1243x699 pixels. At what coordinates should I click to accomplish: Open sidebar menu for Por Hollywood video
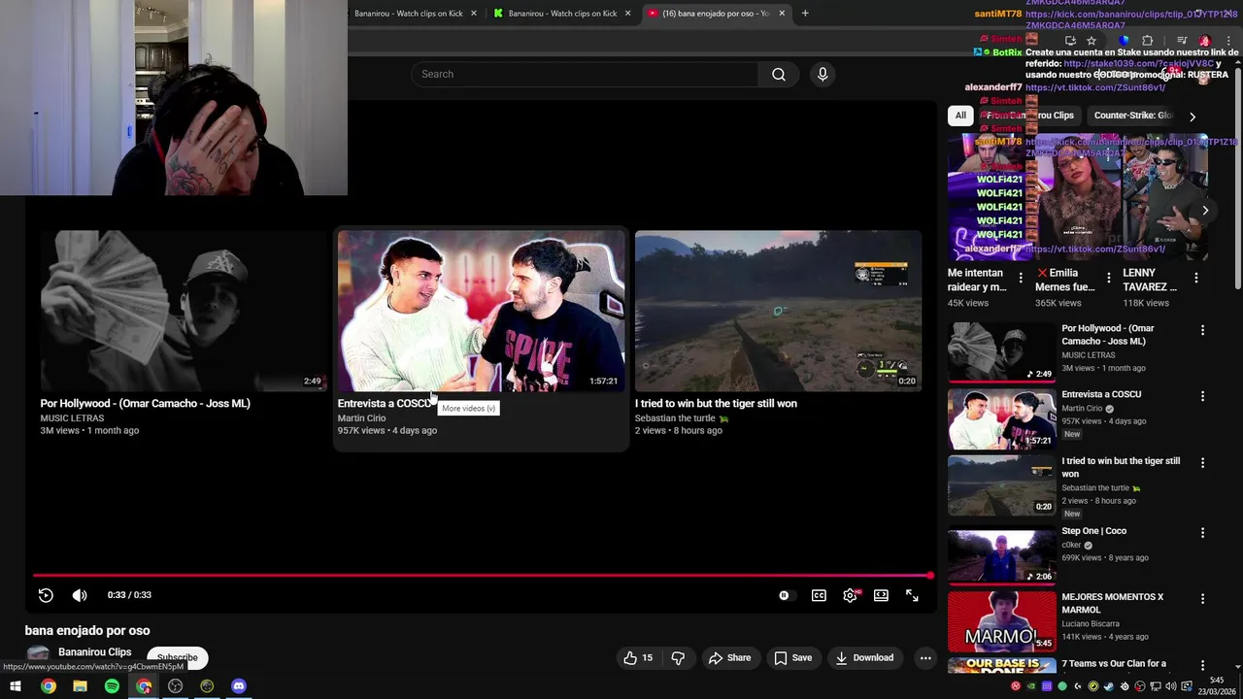(1202, 330)
